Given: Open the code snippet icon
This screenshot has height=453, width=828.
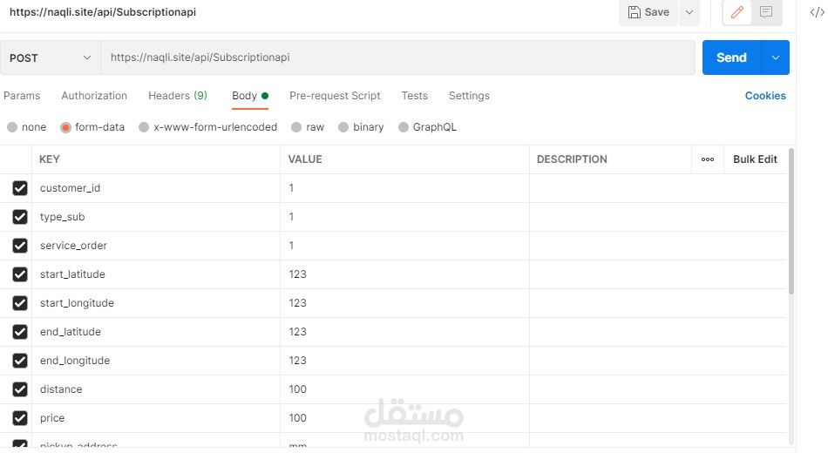Looking at the screenshot, I should tap(817, 13).
